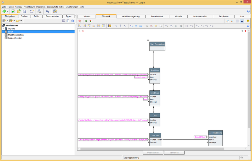Viewport: 252px width, 161px height.
Task: Open the new block dropdown arrow
Action: point(7,21)
